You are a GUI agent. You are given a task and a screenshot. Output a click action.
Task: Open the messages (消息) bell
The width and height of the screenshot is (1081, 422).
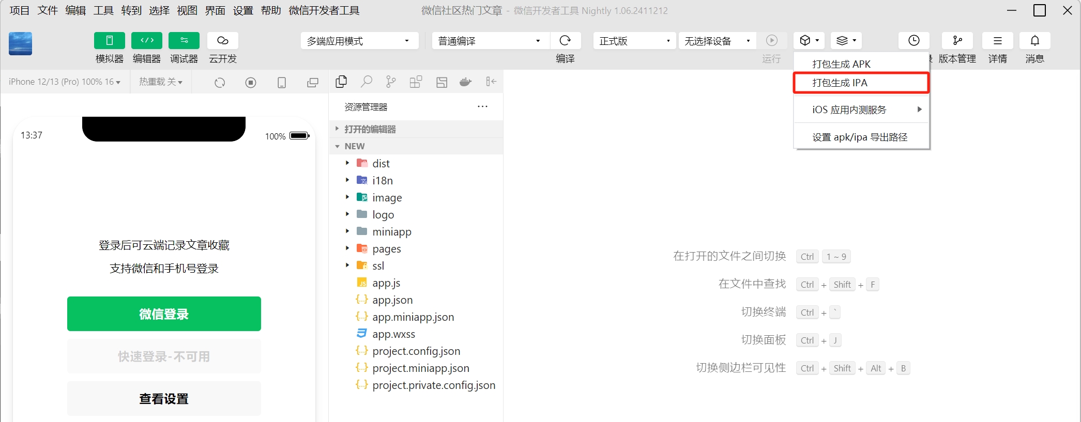tap(1035, 41)
